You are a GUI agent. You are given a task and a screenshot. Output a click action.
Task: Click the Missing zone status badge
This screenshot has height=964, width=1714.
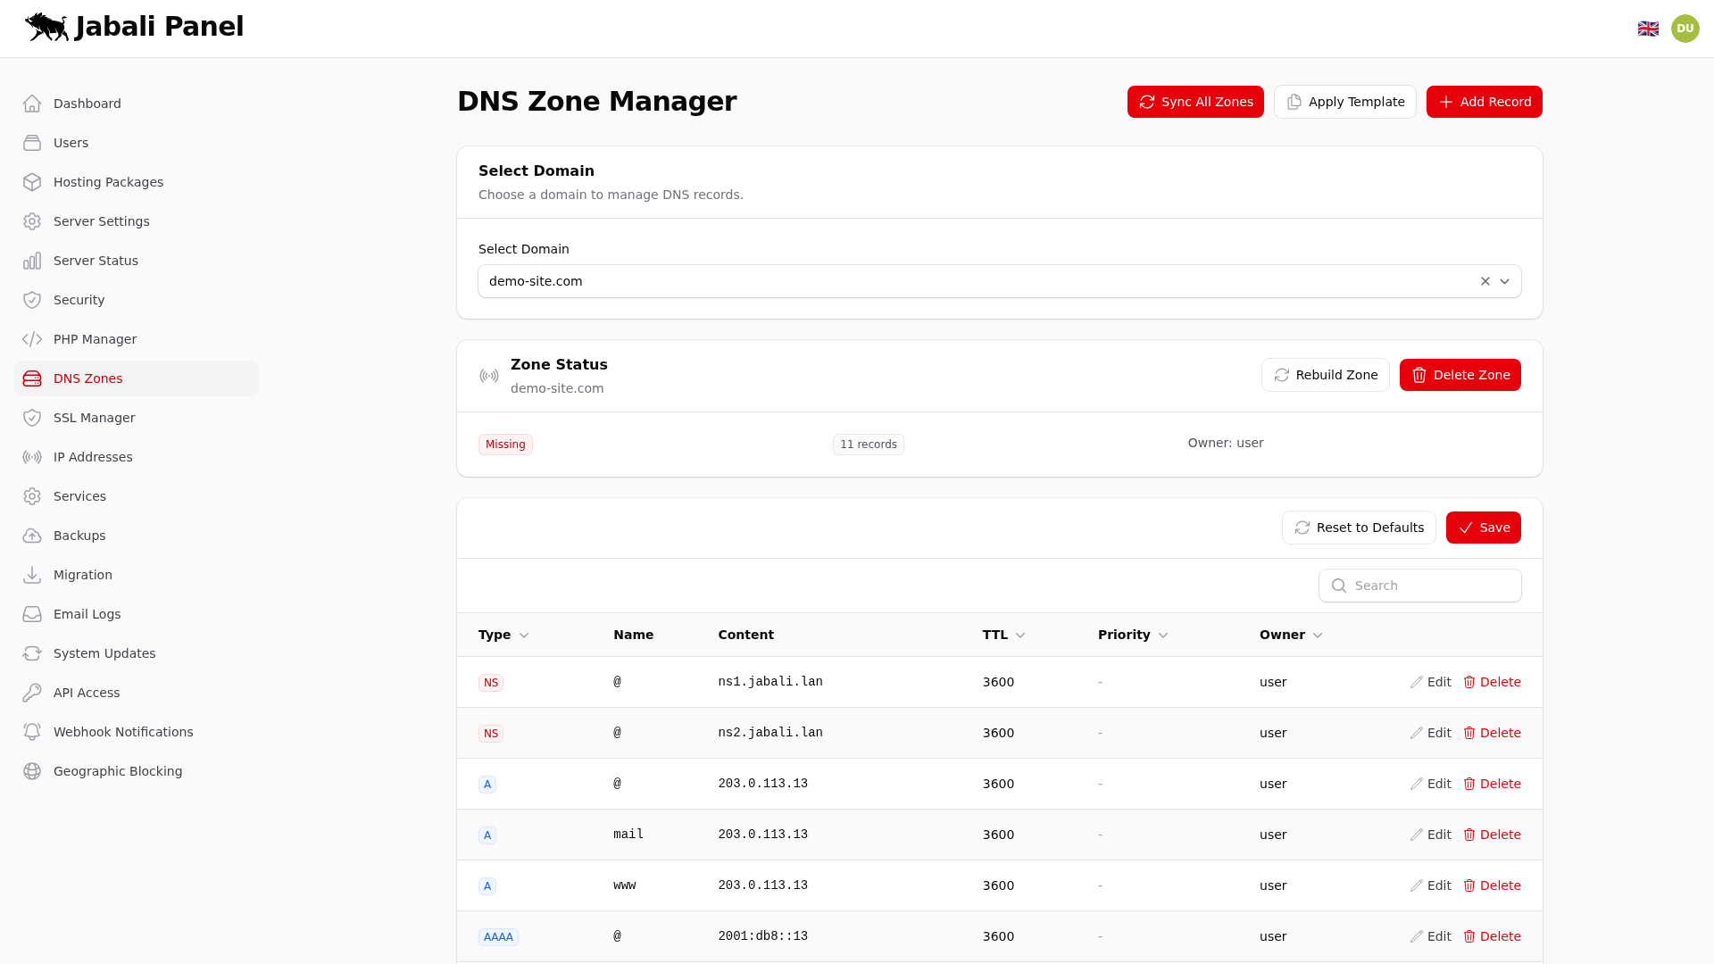pyautogui.click(x=505, y=444)
